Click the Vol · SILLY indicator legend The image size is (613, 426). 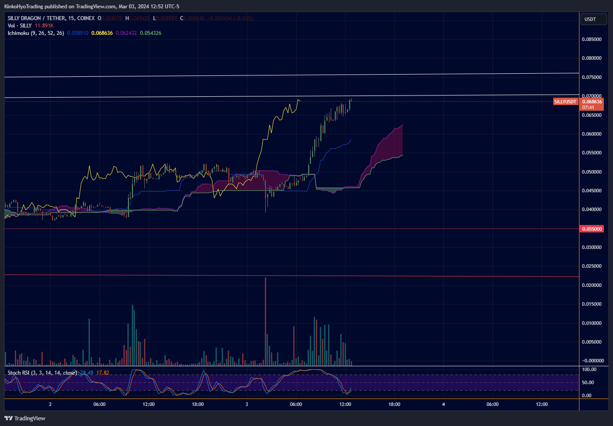tap(20, 26)
